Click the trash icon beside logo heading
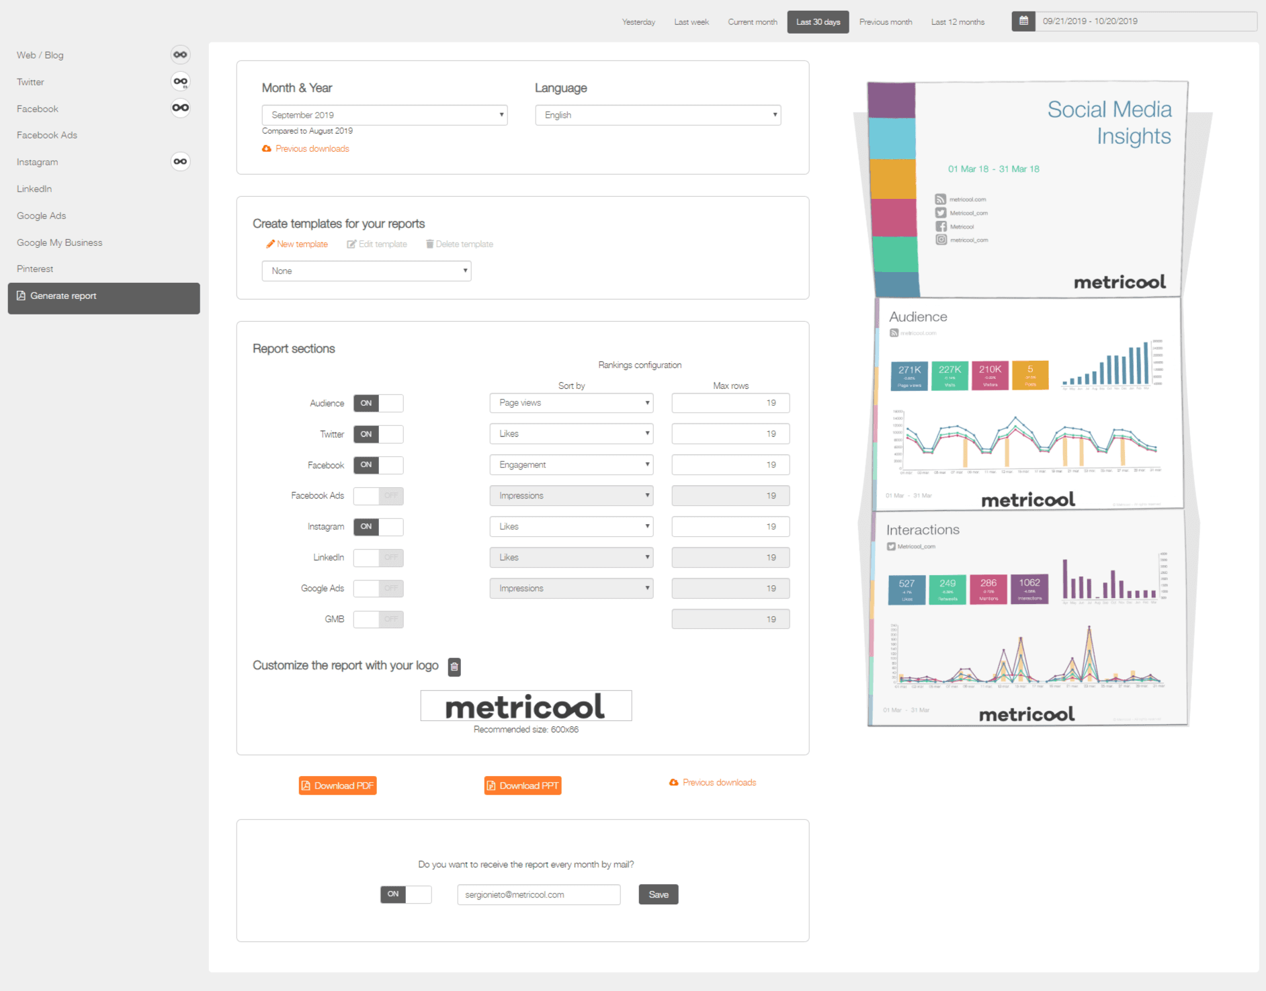Viewport: 1266px width, 991px height. pyautogui.click(x=454, y=666)
